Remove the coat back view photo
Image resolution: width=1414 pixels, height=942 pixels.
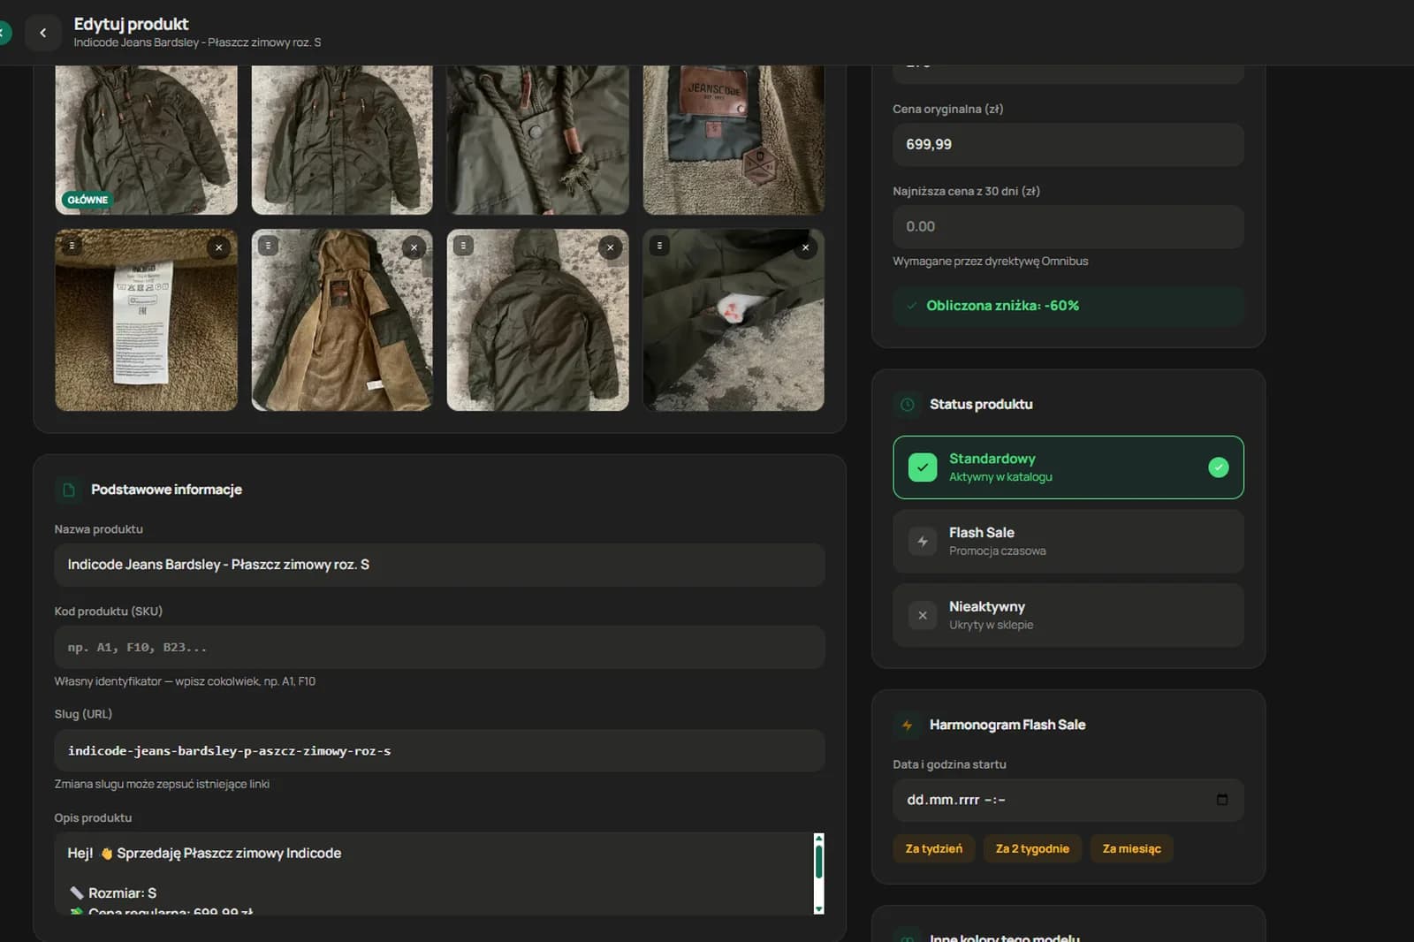(611, 247)
